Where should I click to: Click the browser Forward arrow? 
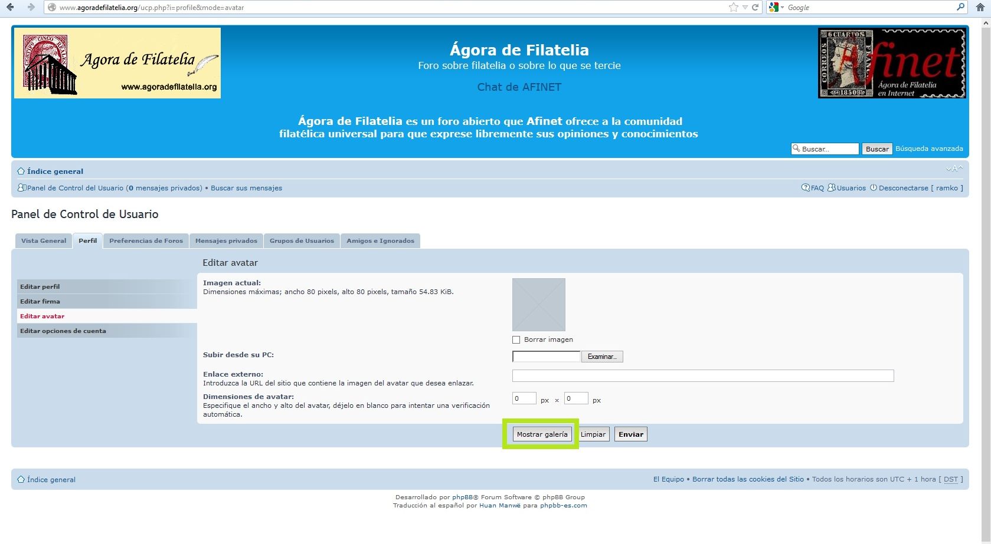31,7
